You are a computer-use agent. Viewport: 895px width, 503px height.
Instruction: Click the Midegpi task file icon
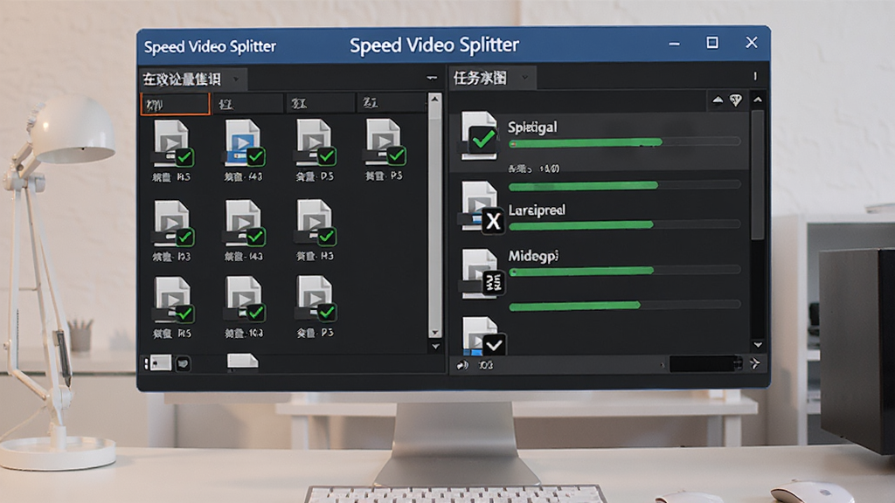pyautogui.click(x=482, y=273)
